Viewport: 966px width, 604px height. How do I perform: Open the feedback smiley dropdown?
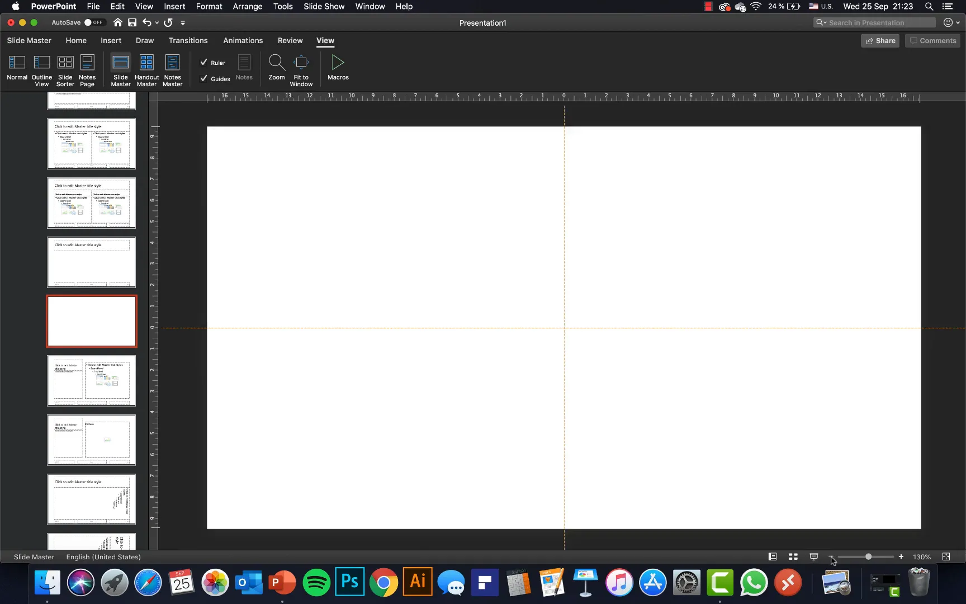[x=951, y=22]
